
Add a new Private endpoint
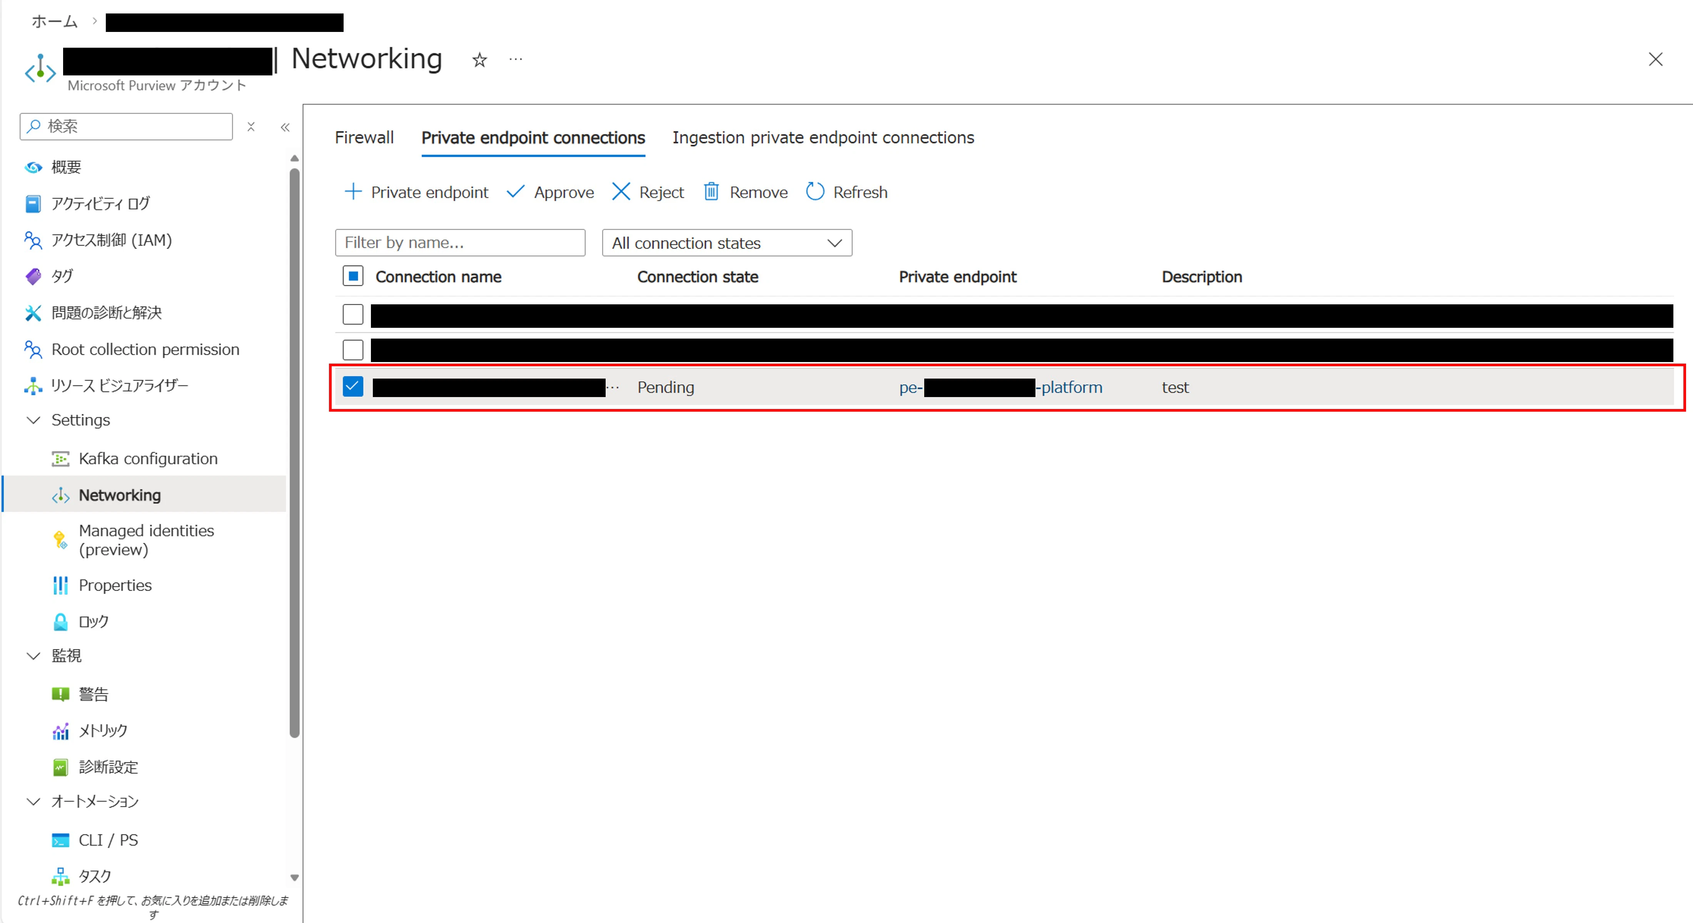pyautogui.click(x=416, y=192)
